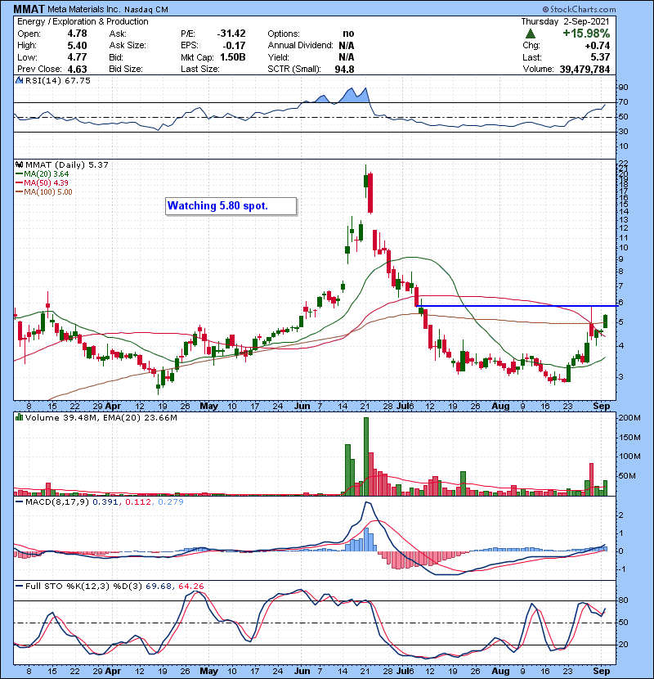654x679 pixels.
Task: Click the MA(50) red legend line marker
Action: click(19, 183)
